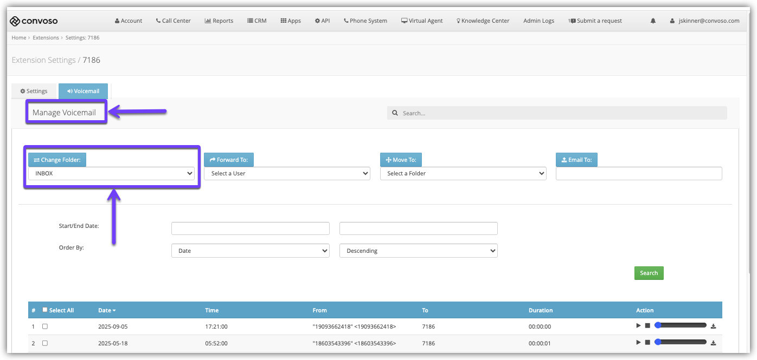Download the second voicemail dated 2025-05-18

[714, 343]
